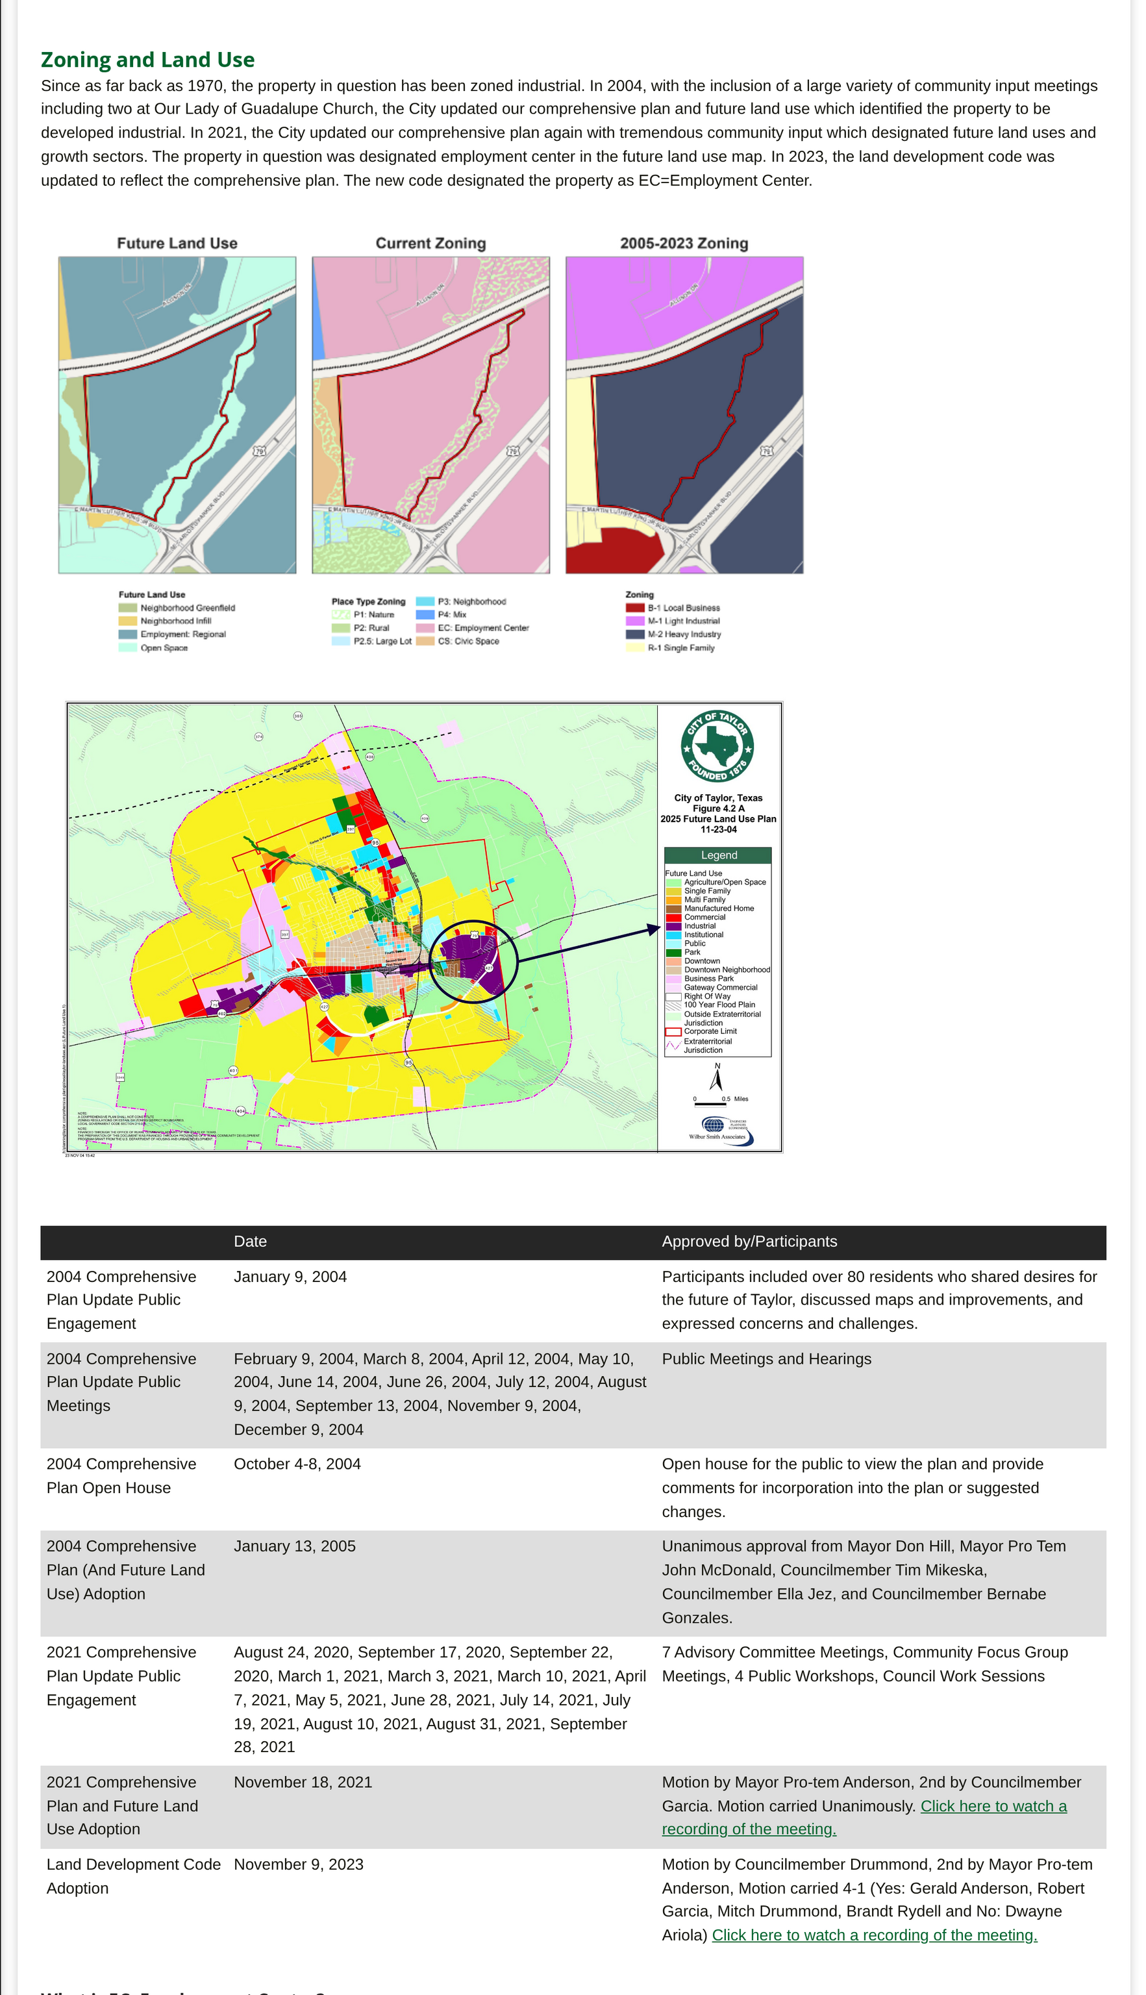Click the M-2 Heavy Industry legend swatch
Screen dimensions: 1146x1995
635,634
